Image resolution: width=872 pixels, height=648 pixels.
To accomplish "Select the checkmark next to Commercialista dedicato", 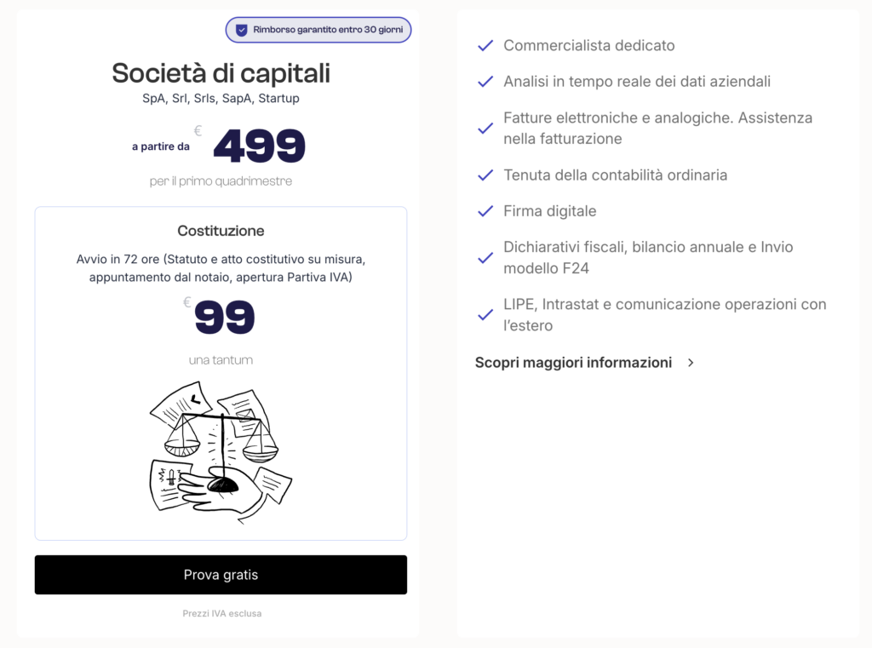I will coord(485,47).
